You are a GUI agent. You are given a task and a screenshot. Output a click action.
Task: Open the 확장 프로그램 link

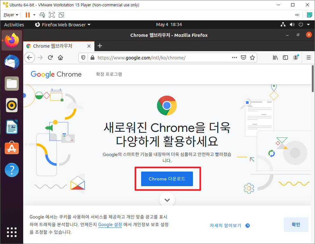click(x=109, y=74)
